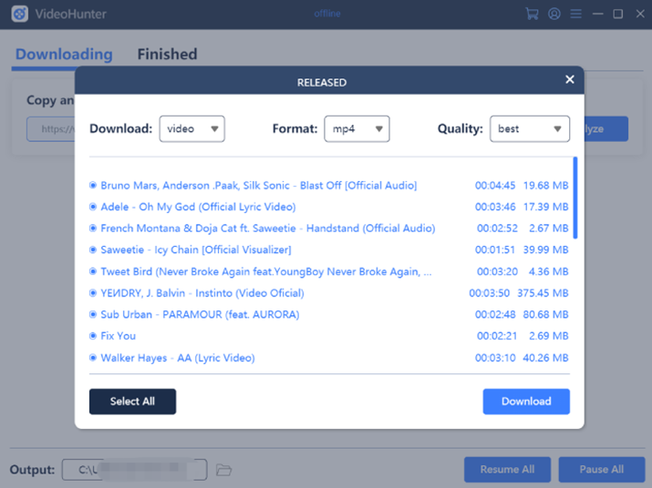Viewport: 652px width, 488px height.
Task: Open the output folder icon
Action: 223,470
